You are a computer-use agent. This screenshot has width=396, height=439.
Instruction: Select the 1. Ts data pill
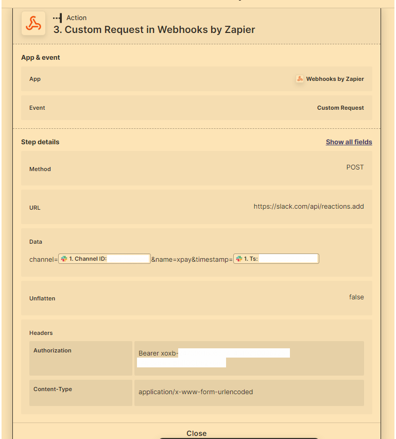pyautogui.click(x=276, y=259)
